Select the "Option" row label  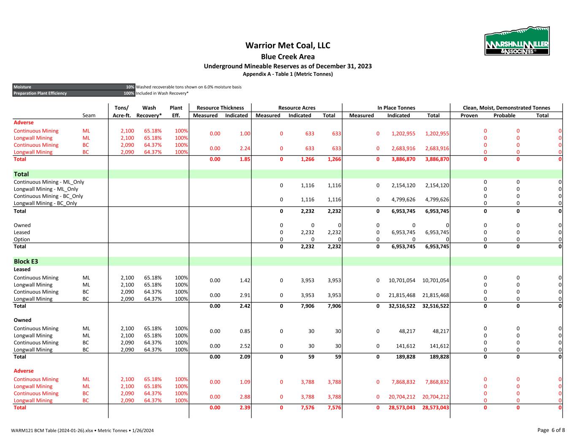click(22, 240)
